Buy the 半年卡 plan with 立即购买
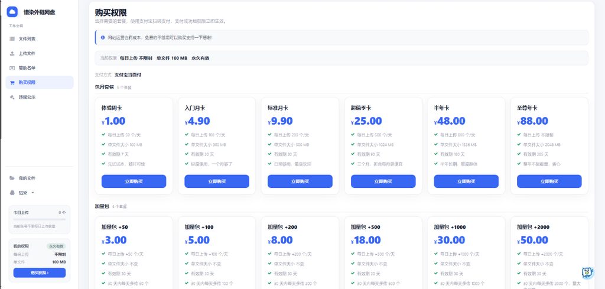 (x=466, y=181)
